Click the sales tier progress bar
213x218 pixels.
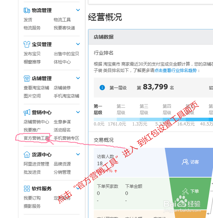click(153, 119)
